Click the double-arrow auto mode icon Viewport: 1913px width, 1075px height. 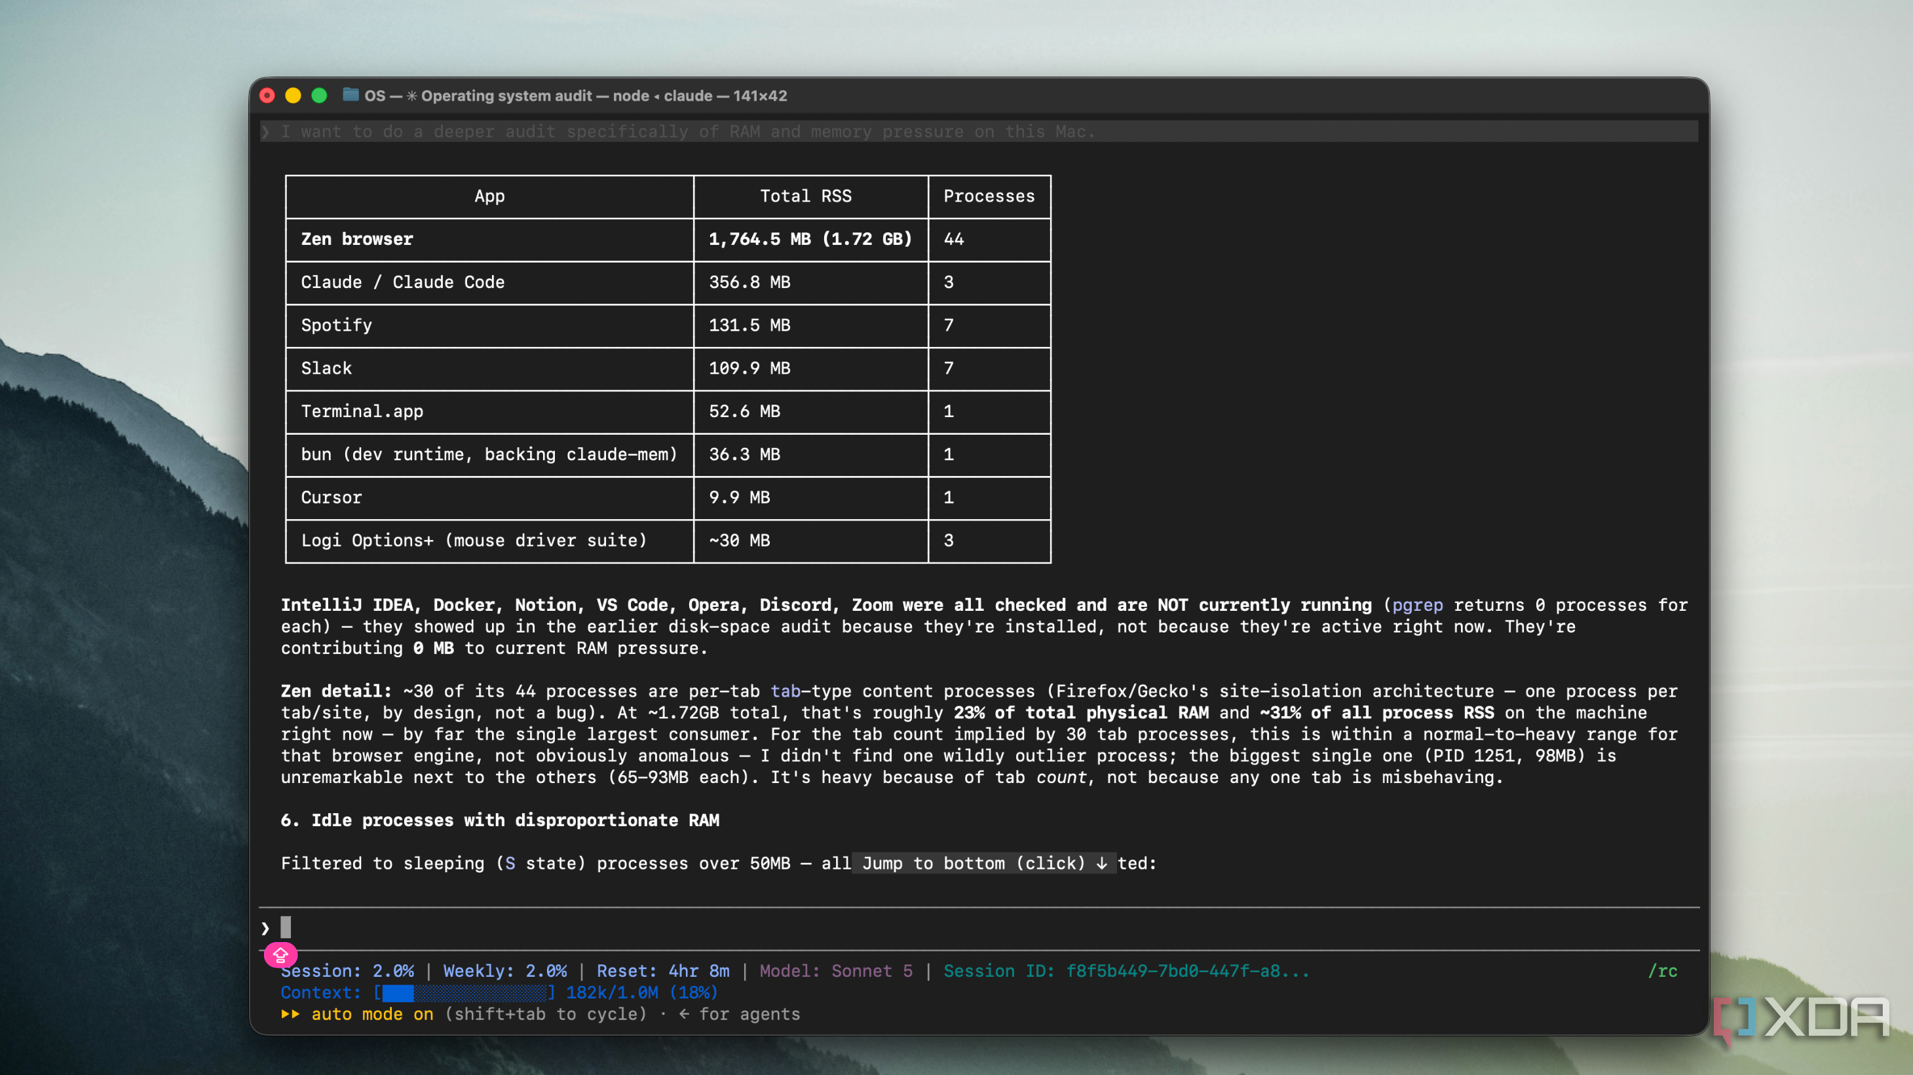click(x=290, y=1014)
